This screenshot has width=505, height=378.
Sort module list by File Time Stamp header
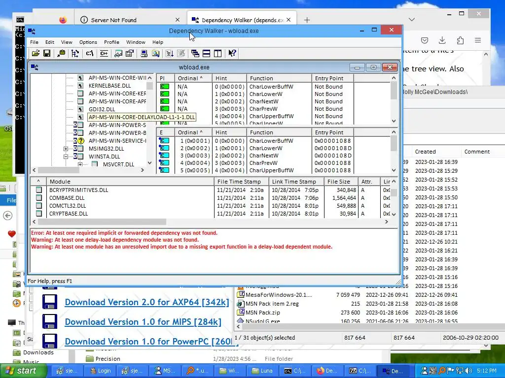click(x=241, y=182)
